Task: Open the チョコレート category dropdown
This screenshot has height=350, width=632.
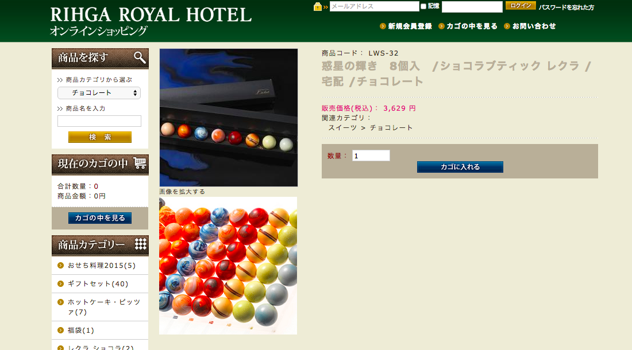Action: pos(99,93)
